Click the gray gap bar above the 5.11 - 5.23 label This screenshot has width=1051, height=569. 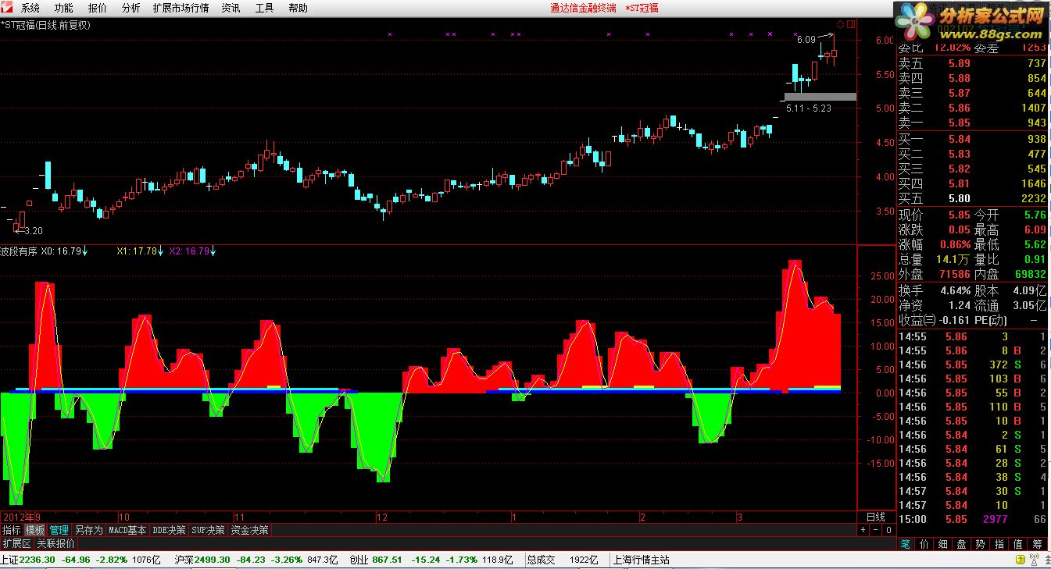pos(820,97)
